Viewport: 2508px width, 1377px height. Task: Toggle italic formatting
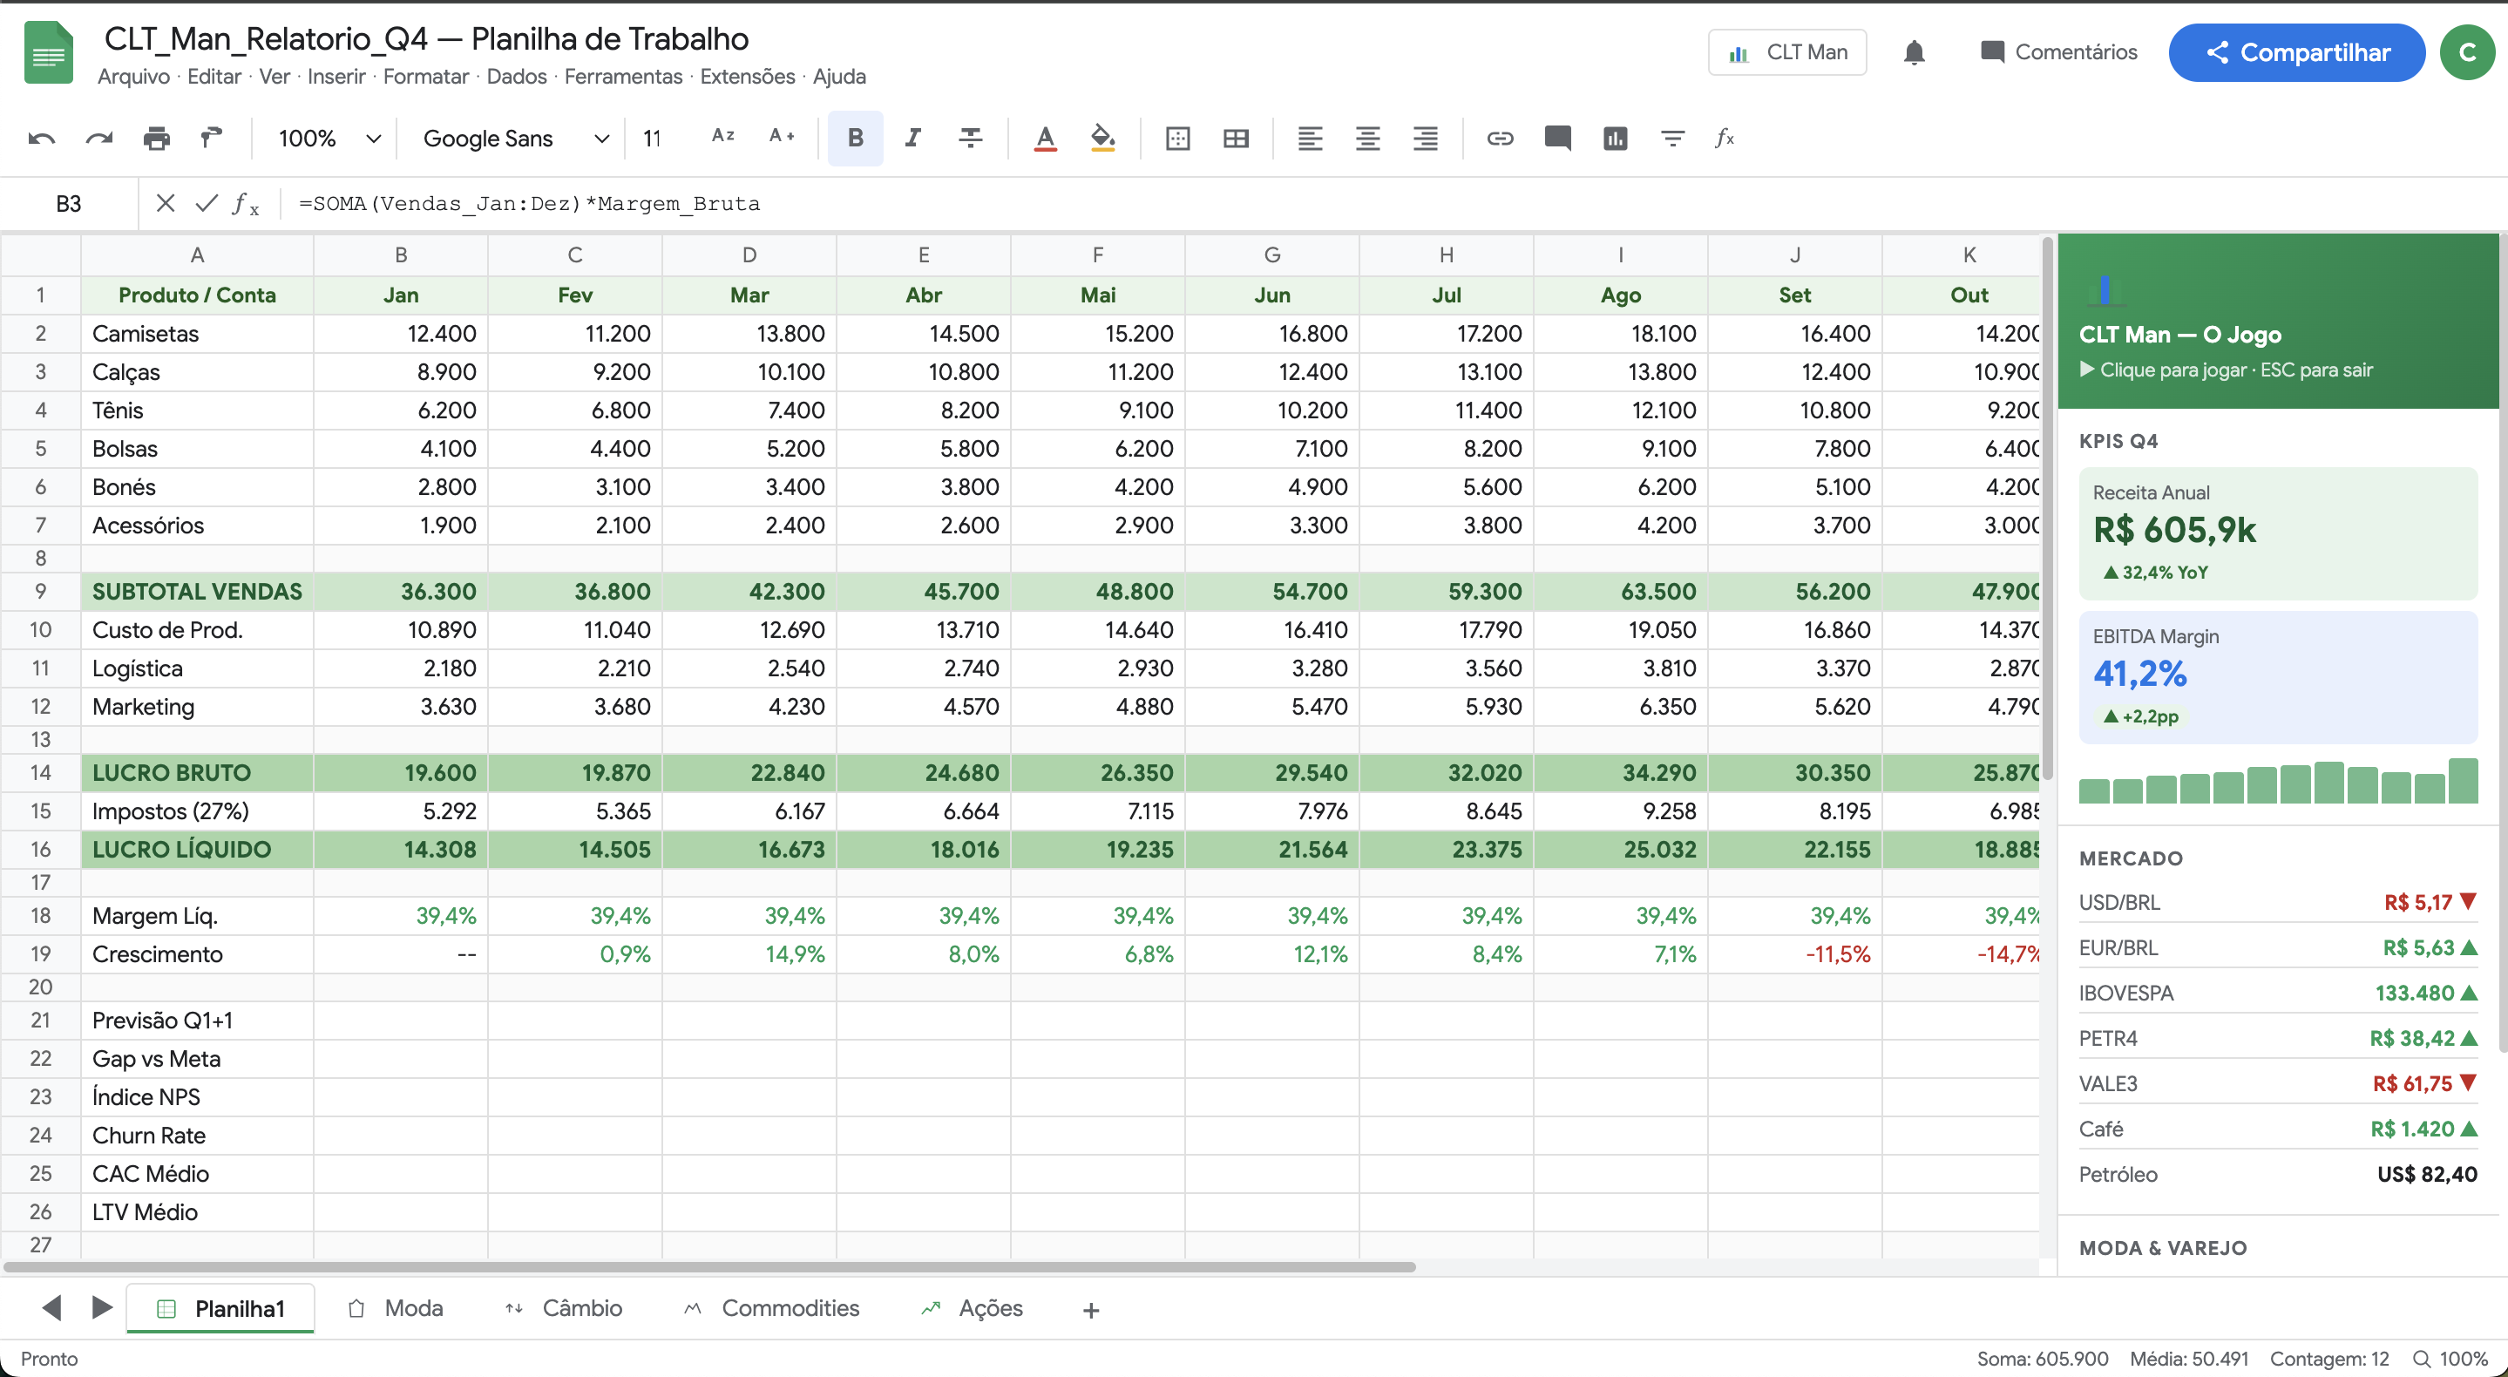pyautogui.click(x=912, y=139)
